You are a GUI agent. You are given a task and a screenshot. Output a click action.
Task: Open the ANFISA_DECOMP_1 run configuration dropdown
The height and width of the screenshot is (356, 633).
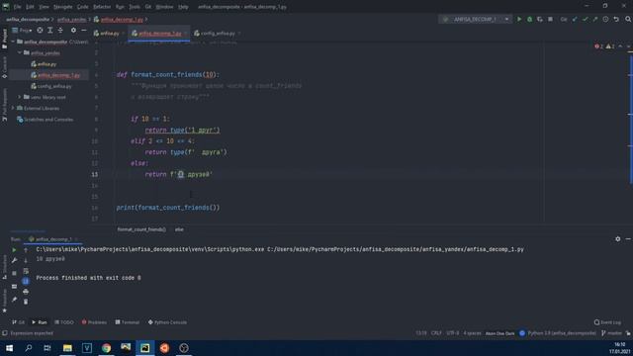(476, 19)
